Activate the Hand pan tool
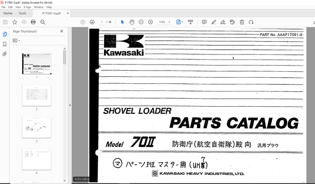The width and height of the screenshot is (315, 184). click(132, 22)
